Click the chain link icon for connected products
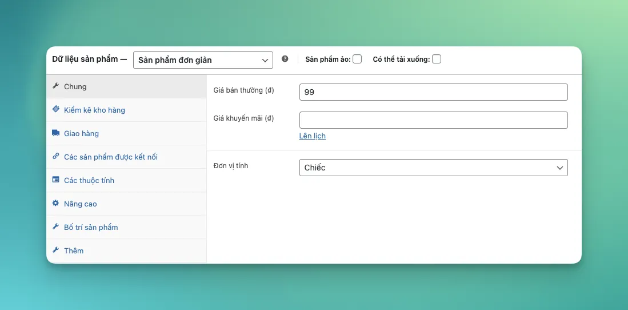This screenshot has height=310, width=628. pyautogui.click(x=55, y=156)
